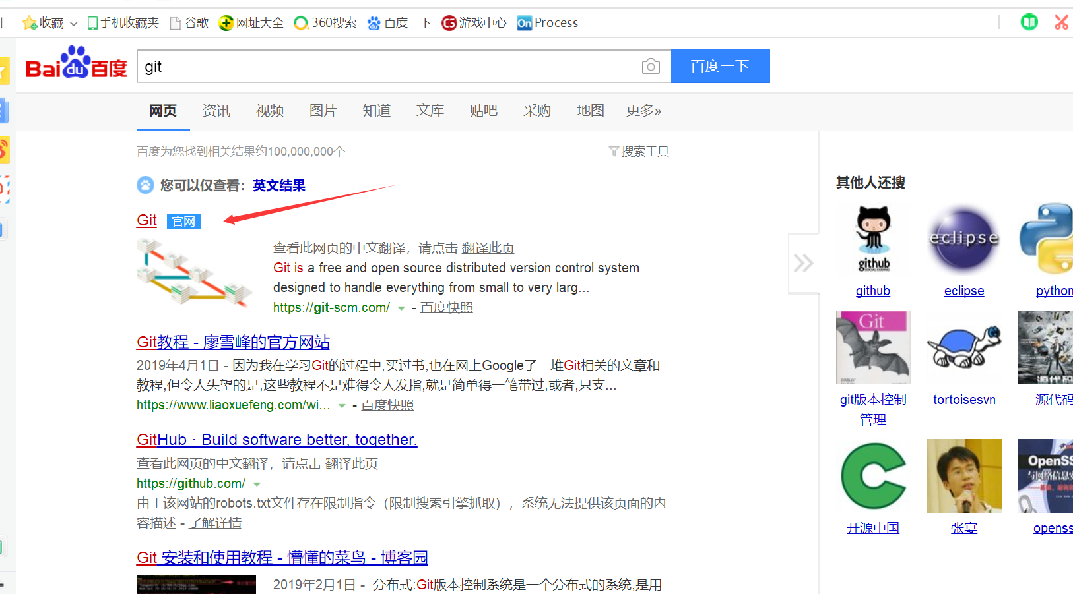Open the 更多» tab menu
This screenshot has width=1073, height=594.
pyautogui.click(x=644, y=111)
